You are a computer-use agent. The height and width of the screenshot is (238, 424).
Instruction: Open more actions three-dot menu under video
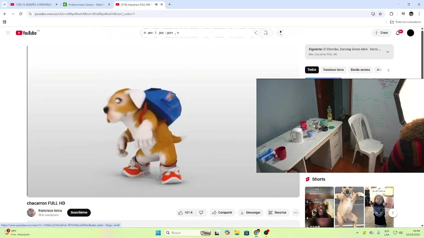point(296,213)
